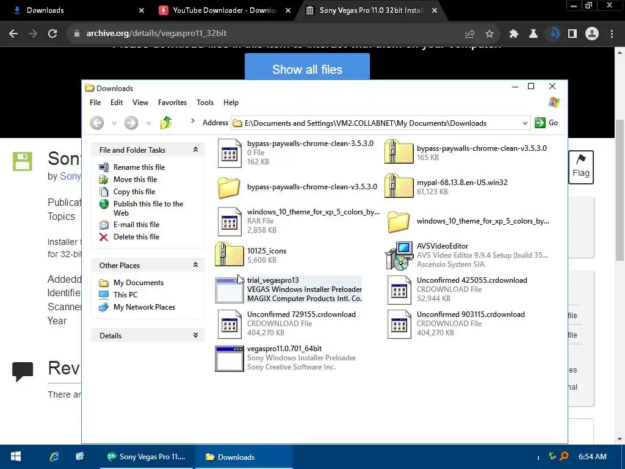Select the windows_10_theme RAR file icon
Viewport: 625px width, 469px height.
(x=229, y=221)
